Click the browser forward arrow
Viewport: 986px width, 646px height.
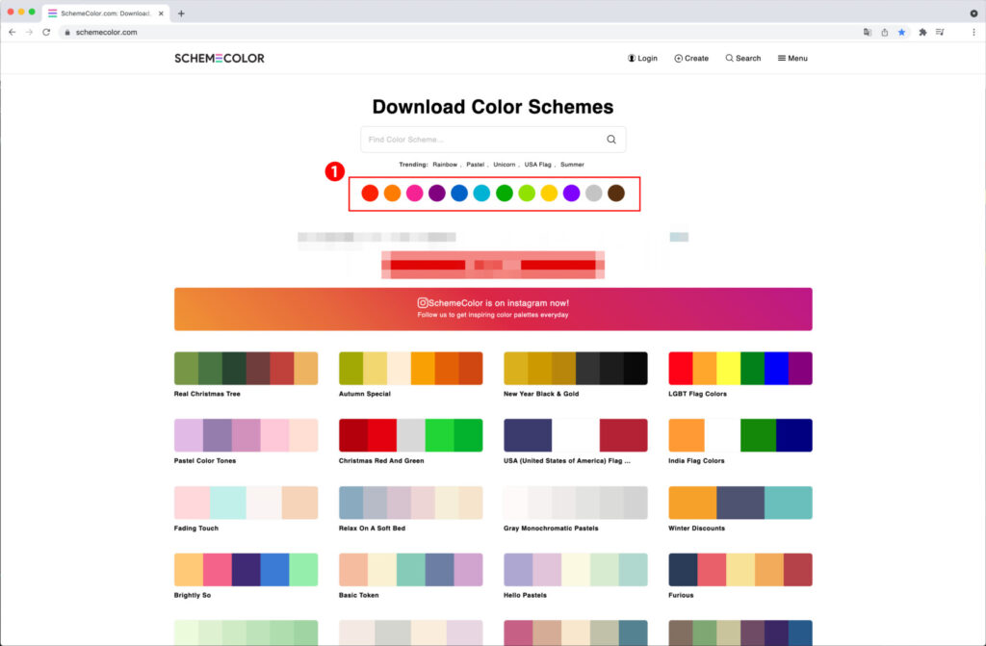(x=29, y=32)
